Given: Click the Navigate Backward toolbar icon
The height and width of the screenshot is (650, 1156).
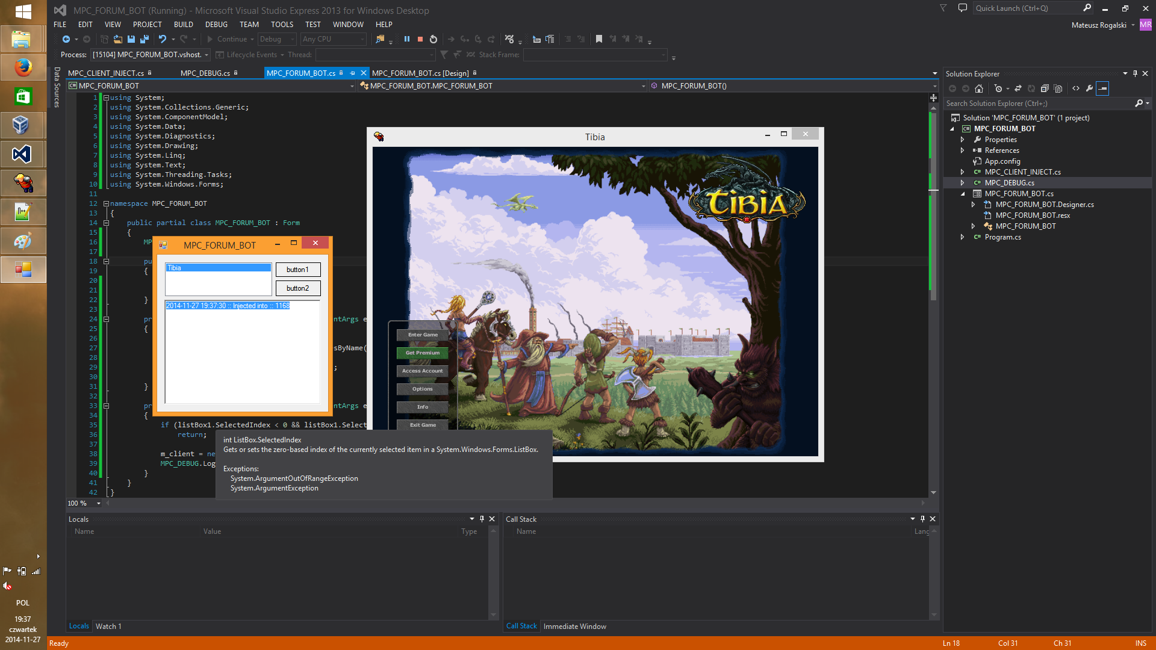Looking at the screenshot, I should coord(66,39).
